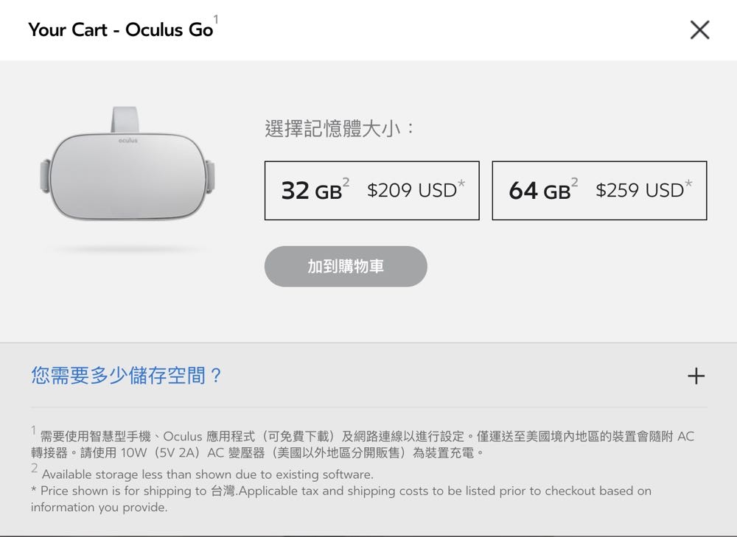
Task: Click the asterisk after $259 USD
Action: (689, 183)
